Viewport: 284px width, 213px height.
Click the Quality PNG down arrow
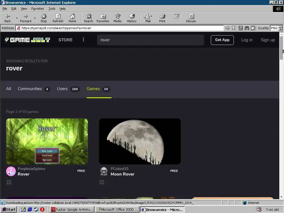point(281,29)
